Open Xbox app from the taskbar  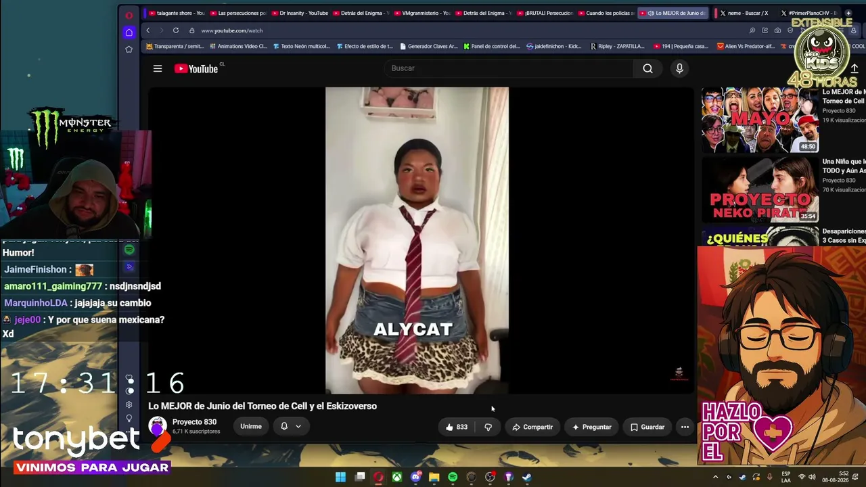coord(397,477)
